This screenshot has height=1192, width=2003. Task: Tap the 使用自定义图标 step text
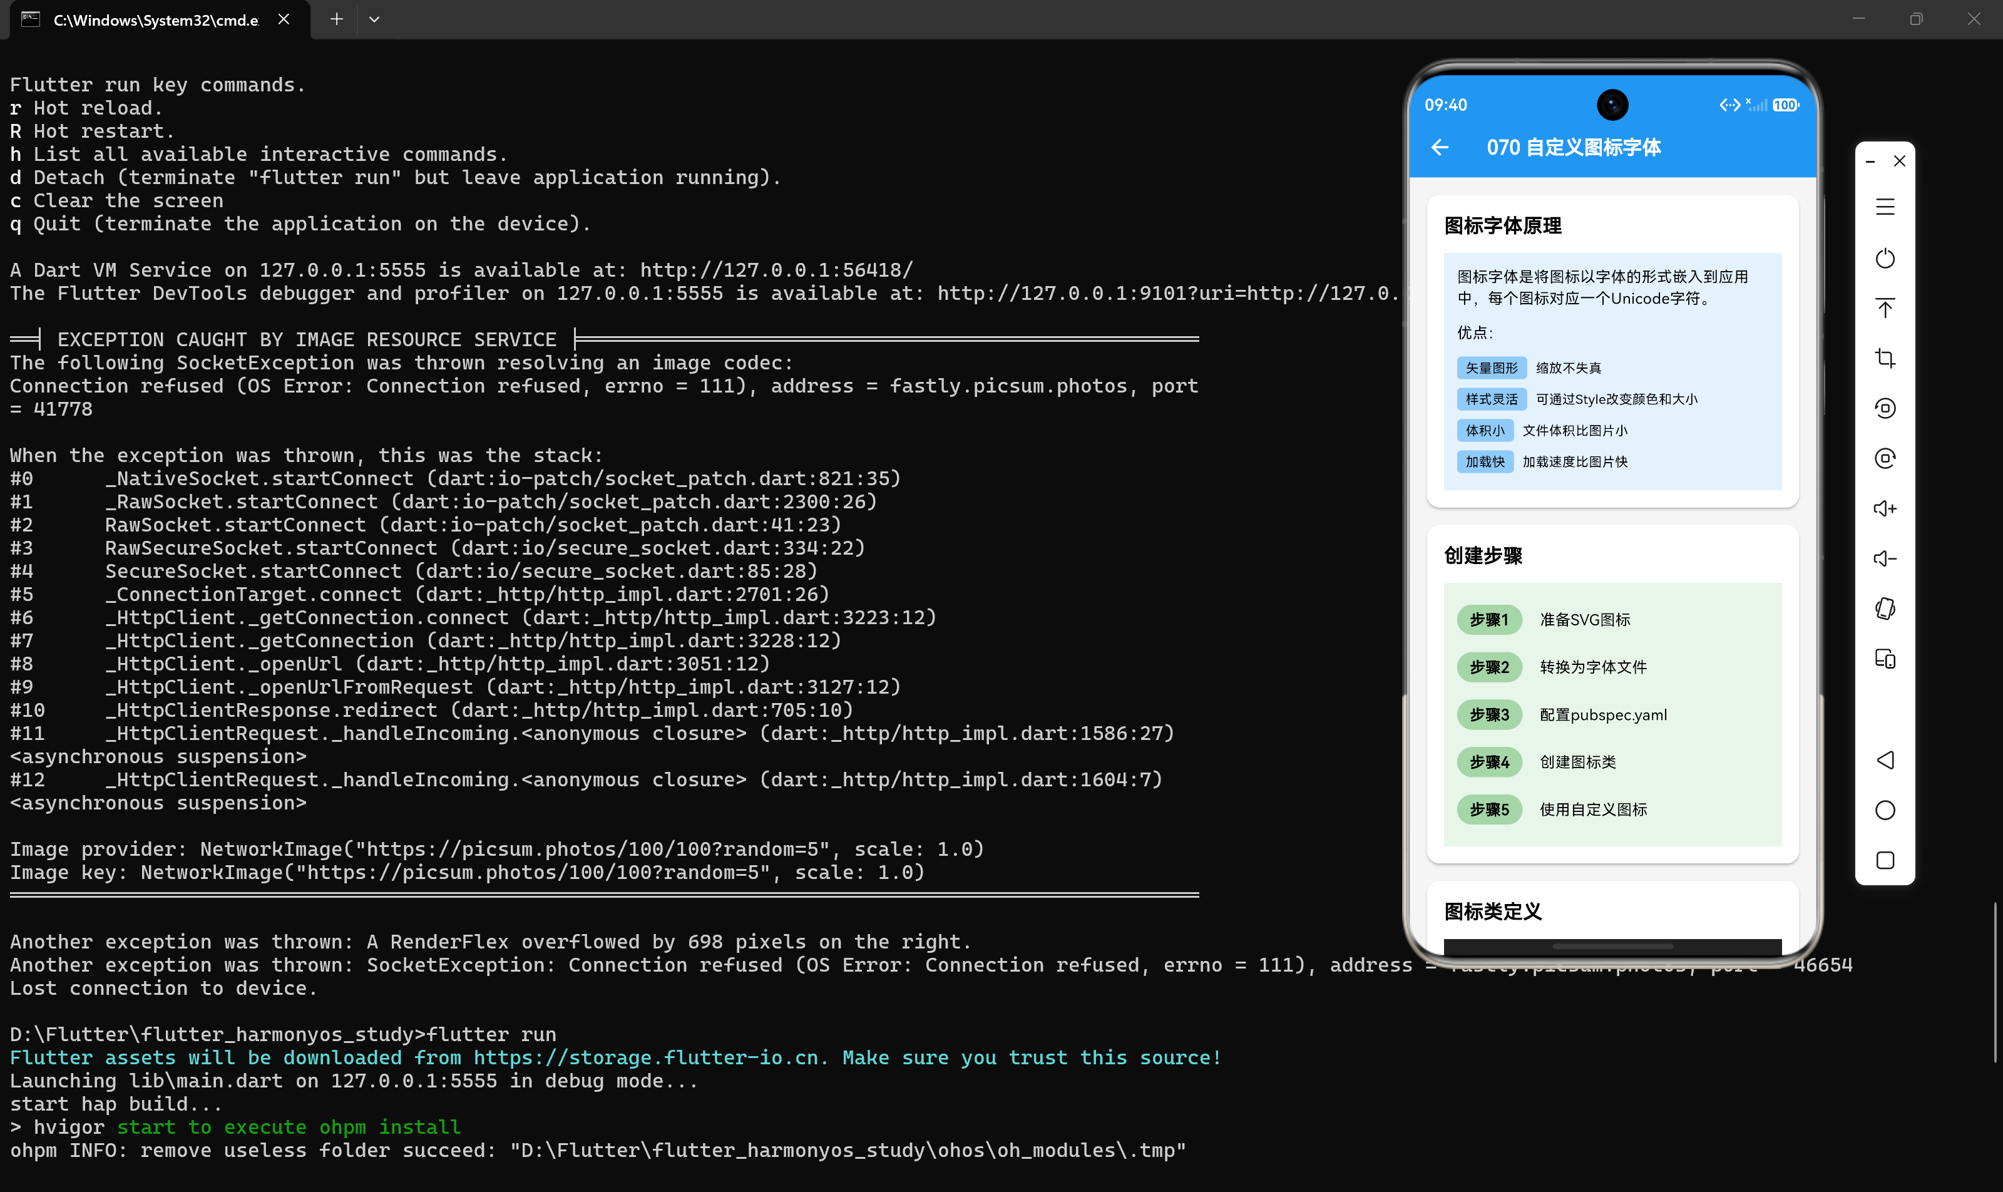coord(1594,809)
